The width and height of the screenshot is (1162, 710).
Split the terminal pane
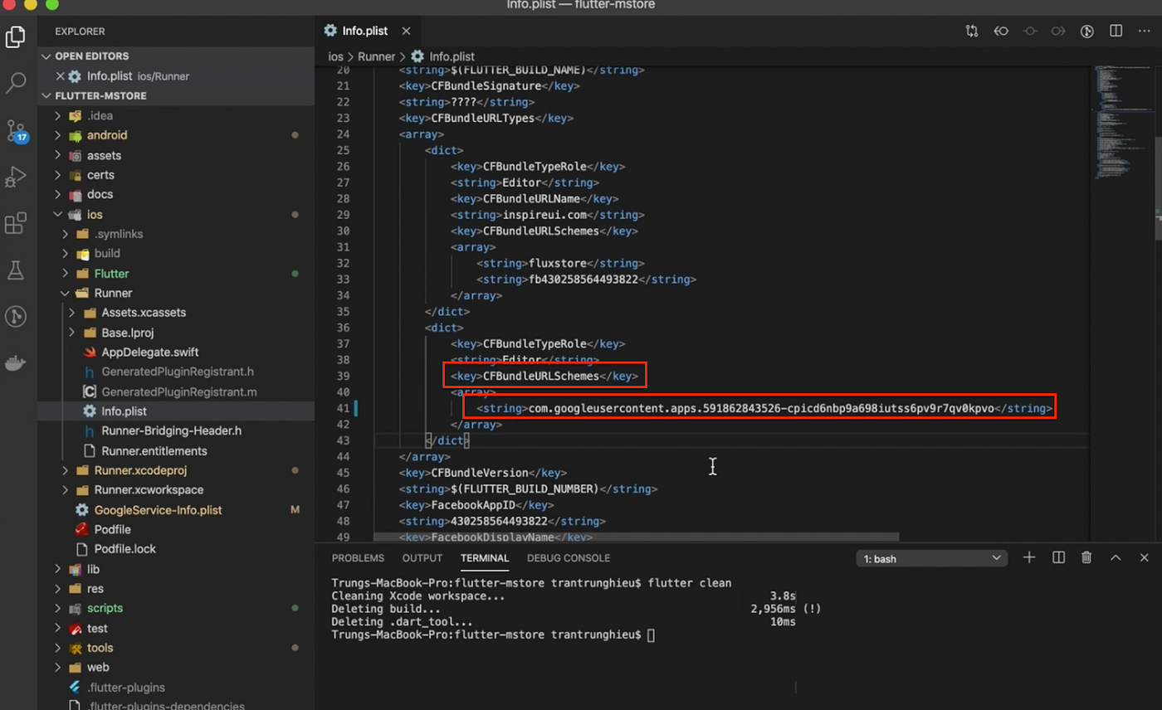coord(1058,558)
